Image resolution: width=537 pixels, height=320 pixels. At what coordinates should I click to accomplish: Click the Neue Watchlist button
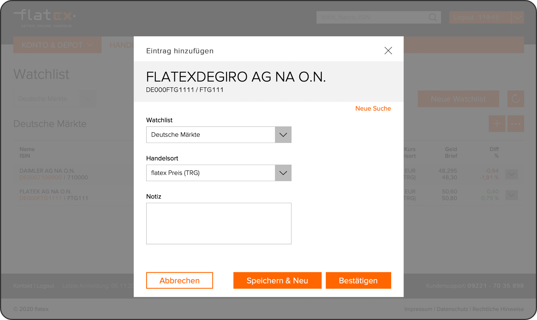click(x=458, y=99)
